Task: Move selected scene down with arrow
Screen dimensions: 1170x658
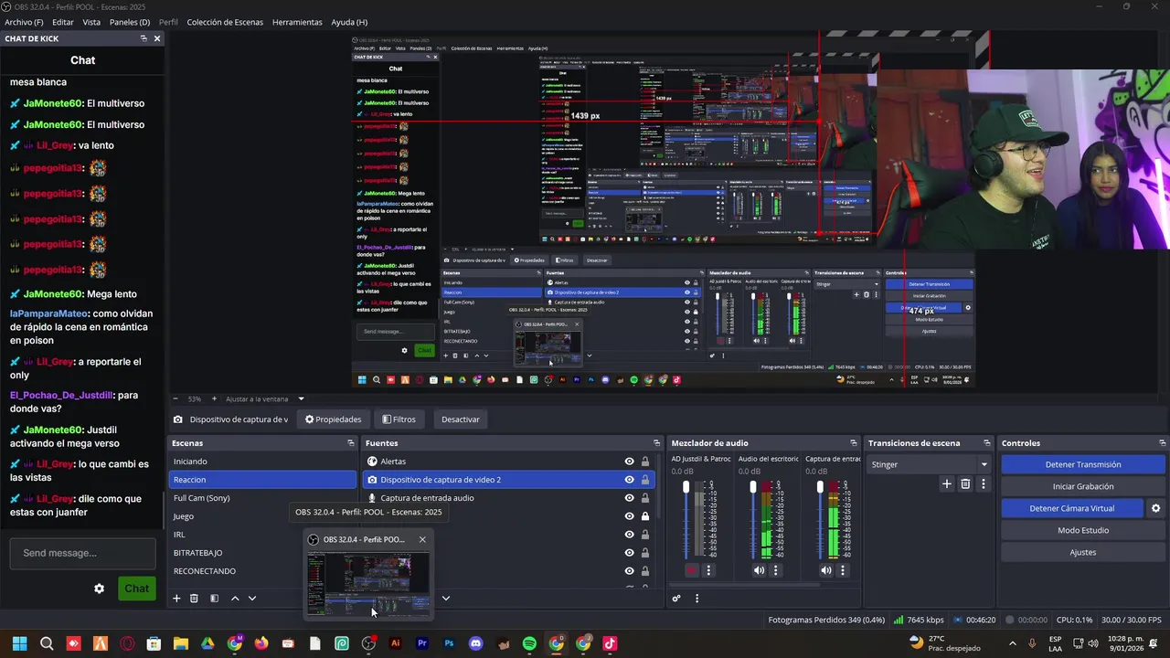Action: click(252, 599)
